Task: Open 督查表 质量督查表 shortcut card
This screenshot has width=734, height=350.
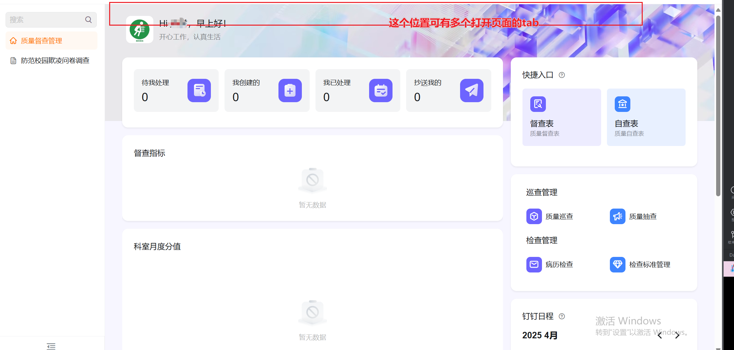Action: pyautogui.click(x=562, y=117)
